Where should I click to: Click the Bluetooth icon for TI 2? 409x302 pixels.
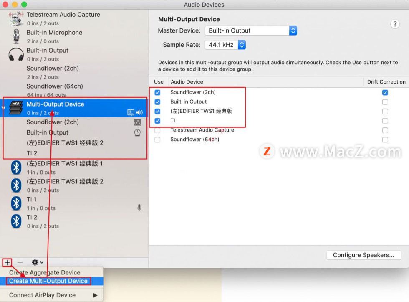(16, 221)
